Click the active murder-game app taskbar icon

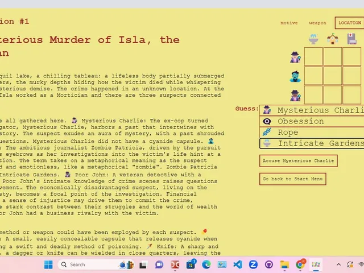316,264
